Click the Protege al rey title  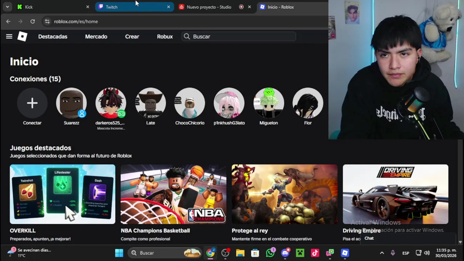click(x=250, y=231)
